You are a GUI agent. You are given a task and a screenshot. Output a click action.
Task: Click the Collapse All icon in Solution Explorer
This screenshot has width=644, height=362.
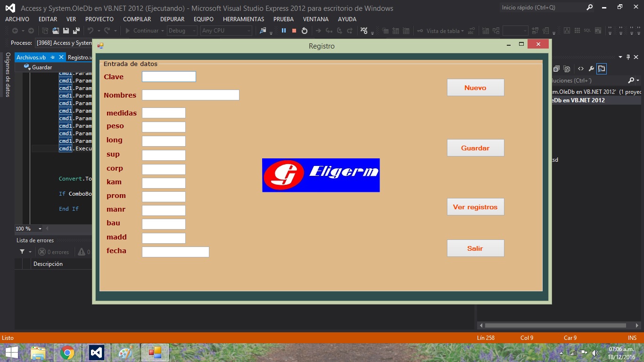click(556, 69)
